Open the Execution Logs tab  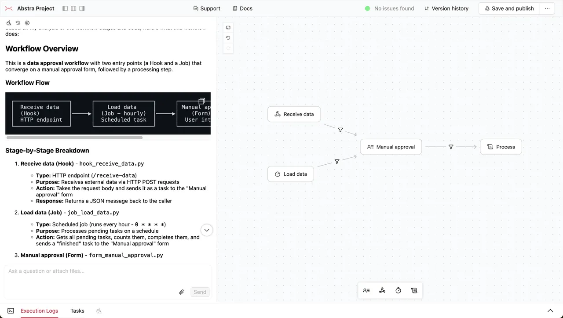tap(39, 311)
